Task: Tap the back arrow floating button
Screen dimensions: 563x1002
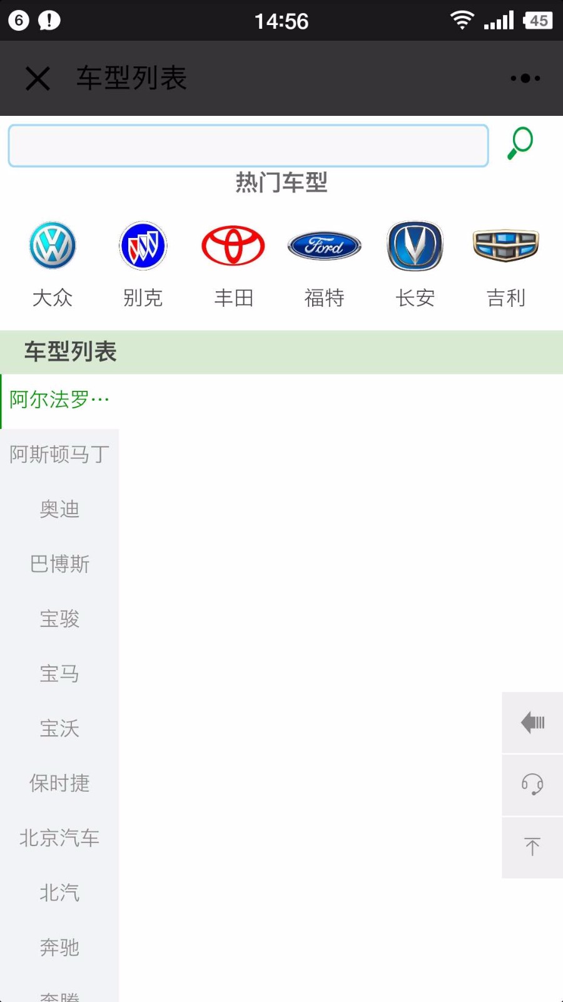Action: click(x=532, y=723)
